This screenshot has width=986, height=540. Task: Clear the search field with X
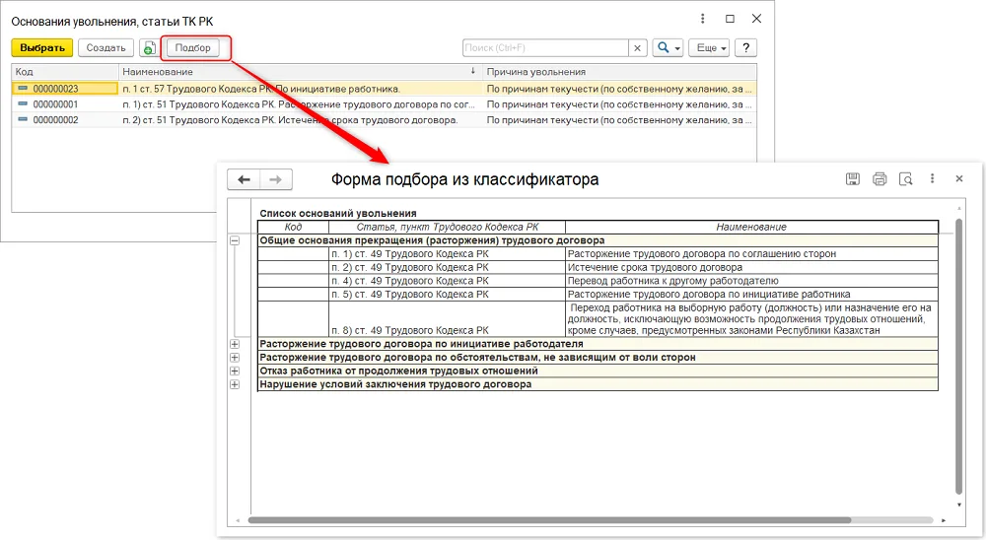(638, 47)
